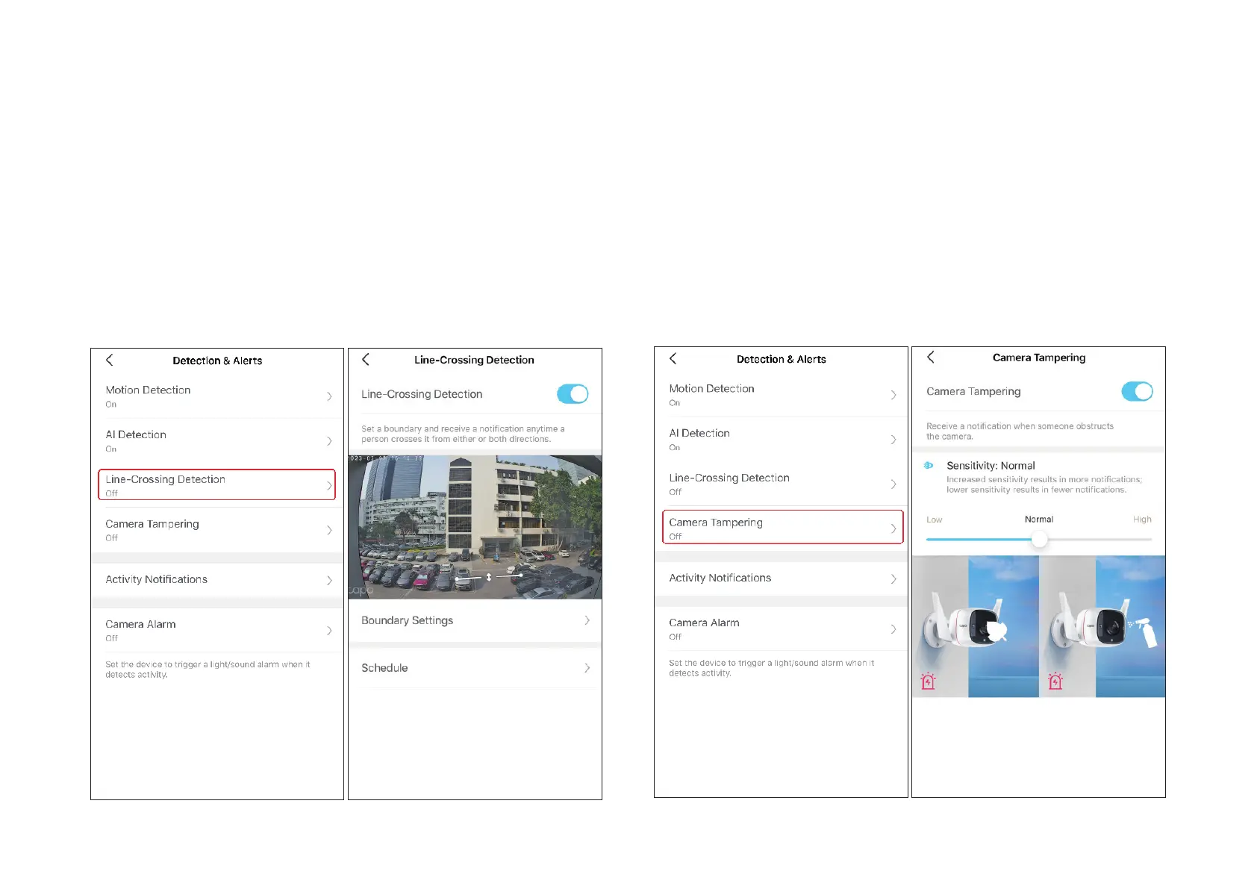The width and height of the screenshot is (1257, 889).
Task: Click 'Detection & Alerts' title on the left screen
Action: coord(217,361)
